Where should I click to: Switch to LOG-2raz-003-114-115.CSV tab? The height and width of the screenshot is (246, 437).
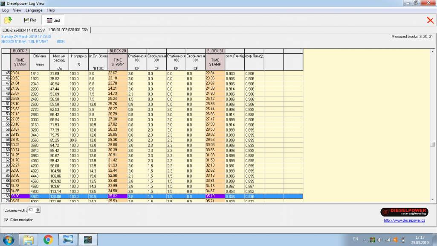(23, 30)
